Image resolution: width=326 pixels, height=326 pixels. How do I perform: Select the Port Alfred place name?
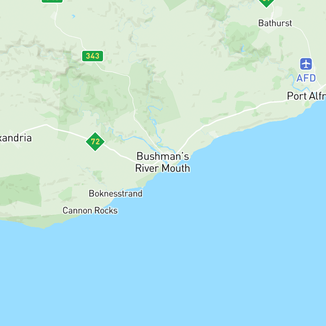[x=306, y=96]
